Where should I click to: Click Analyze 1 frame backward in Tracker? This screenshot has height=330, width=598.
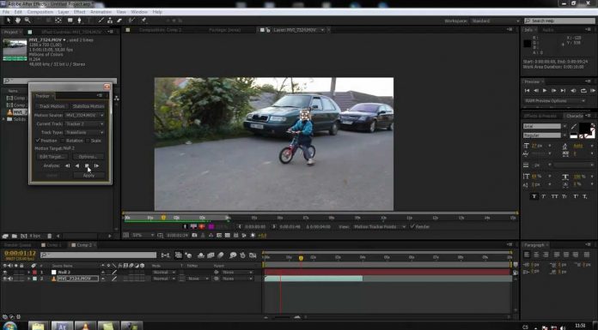pos(67,165)
